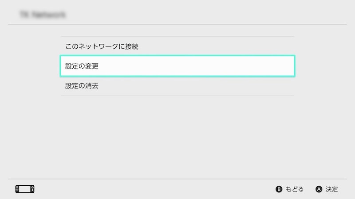
Task: Select このネットワークに接続 option
Action: pos(177,46)
